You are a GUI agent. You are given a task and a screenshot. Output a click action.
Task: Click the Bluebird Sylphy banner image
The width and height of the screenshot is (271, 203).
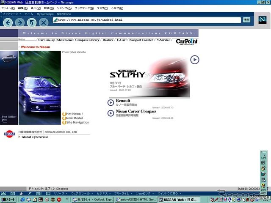click(149, 78)
